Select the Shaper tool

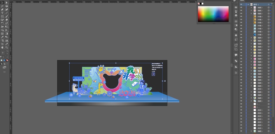coord(2,20)
